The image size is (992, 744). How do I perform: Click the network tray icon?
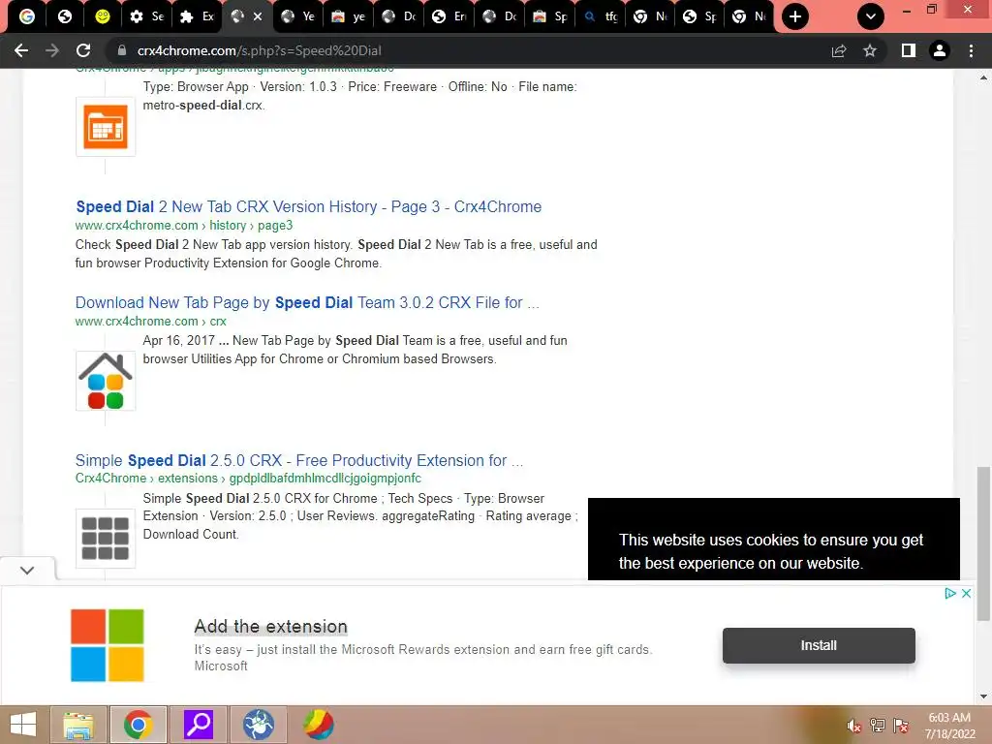(x=878, y=726)
